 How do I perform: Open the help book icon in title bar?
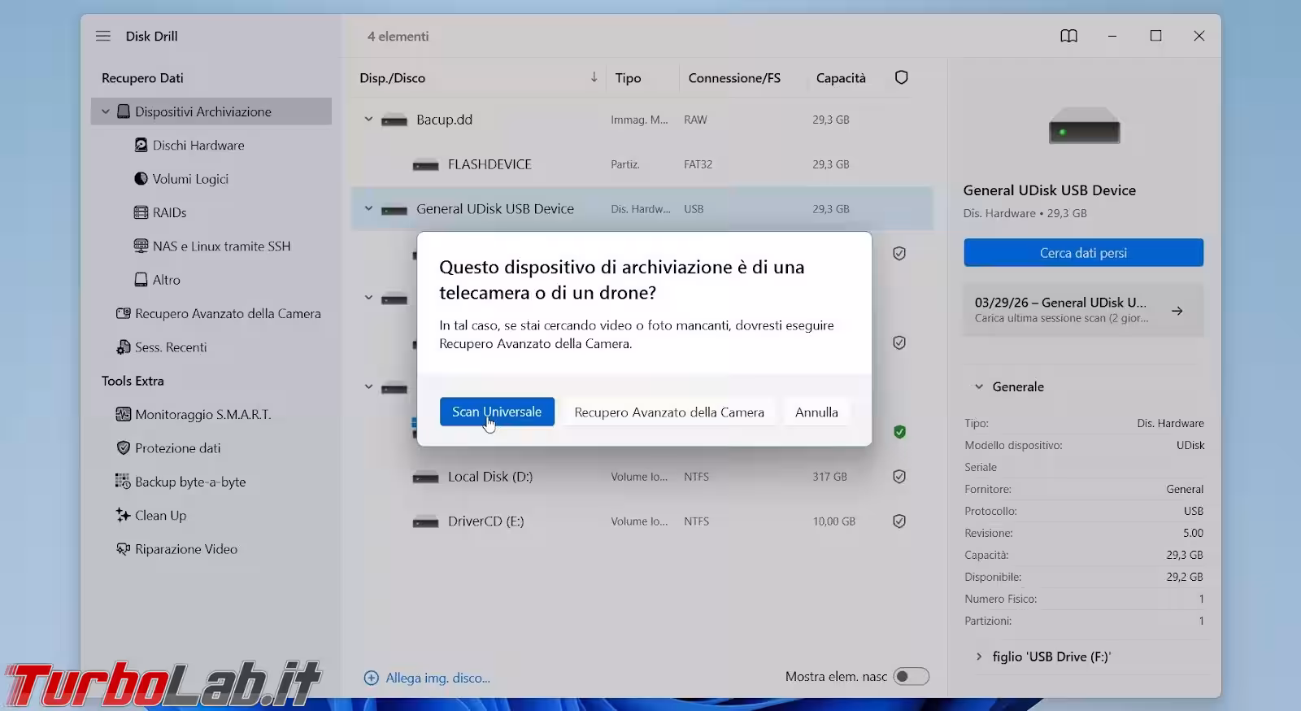tap(1068, 36)
